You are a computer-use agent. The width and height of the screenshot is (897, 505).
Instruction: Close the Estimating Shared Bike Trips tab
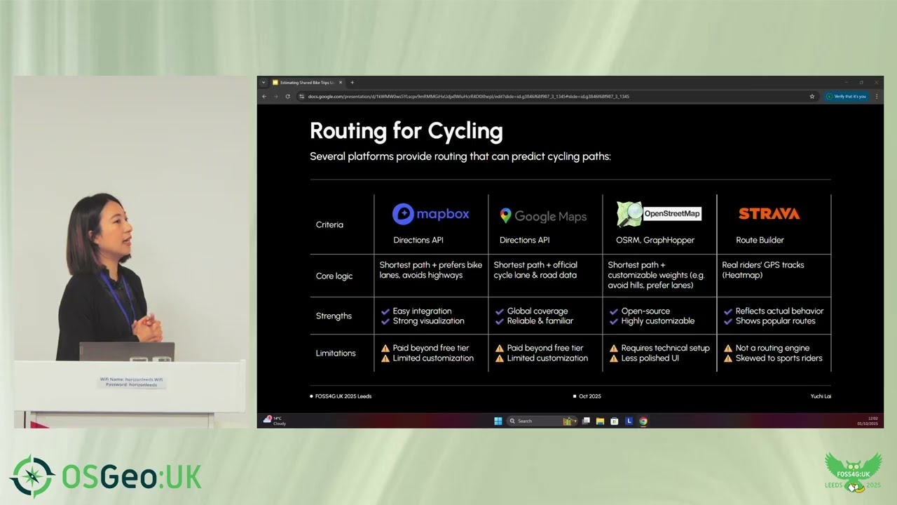click(x=340, y=82)
